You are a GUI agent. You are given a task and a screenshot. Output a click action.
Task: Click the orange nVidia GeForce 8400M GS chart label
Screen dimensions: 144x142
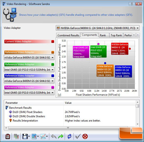tap(105, 71)
